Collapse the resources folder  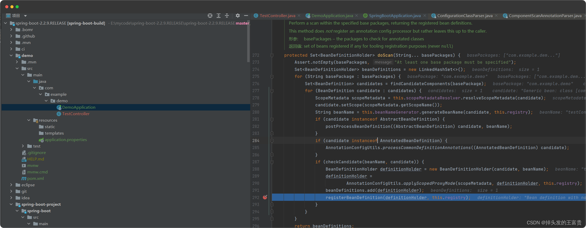click(29, 120)
